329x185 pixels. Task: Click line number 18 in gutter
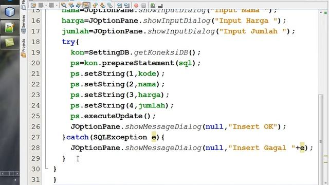pos(35,42)
